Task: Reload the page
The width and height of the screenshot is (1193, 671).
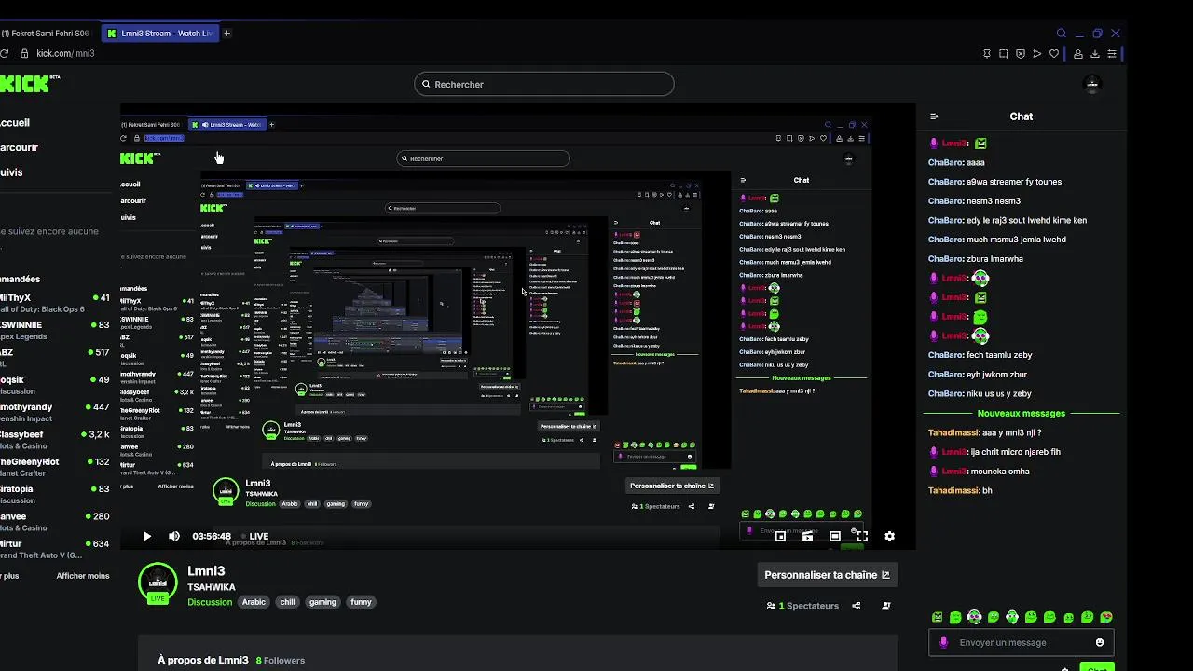Action: click(5, 54)
